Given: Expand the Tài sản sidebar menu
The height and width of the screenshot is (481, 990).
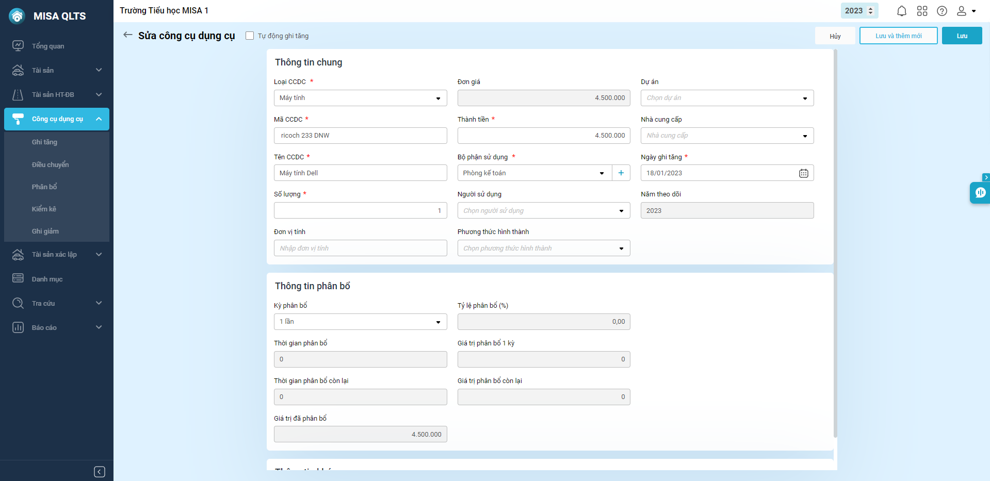Looking at the screenshot, I should [x=57, y=70].
